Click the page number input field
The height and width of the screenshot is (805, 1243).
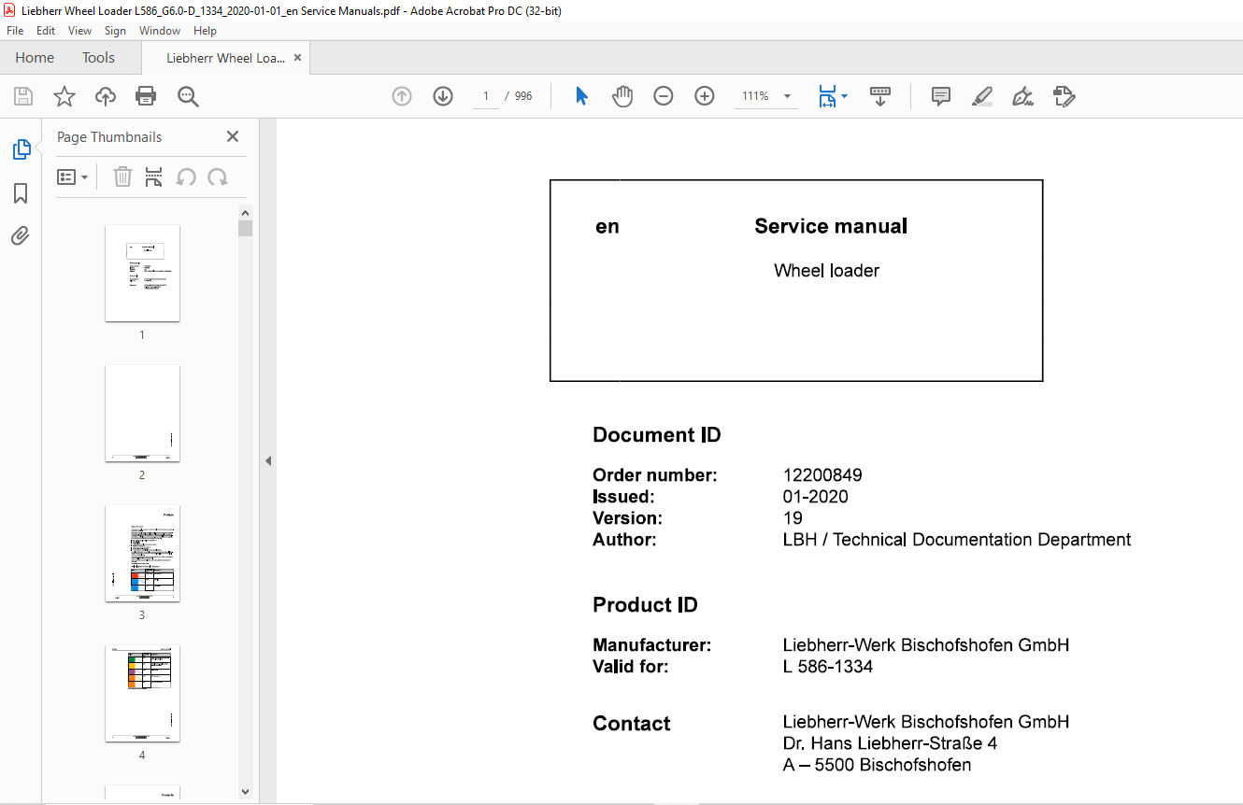pos(486,96)
